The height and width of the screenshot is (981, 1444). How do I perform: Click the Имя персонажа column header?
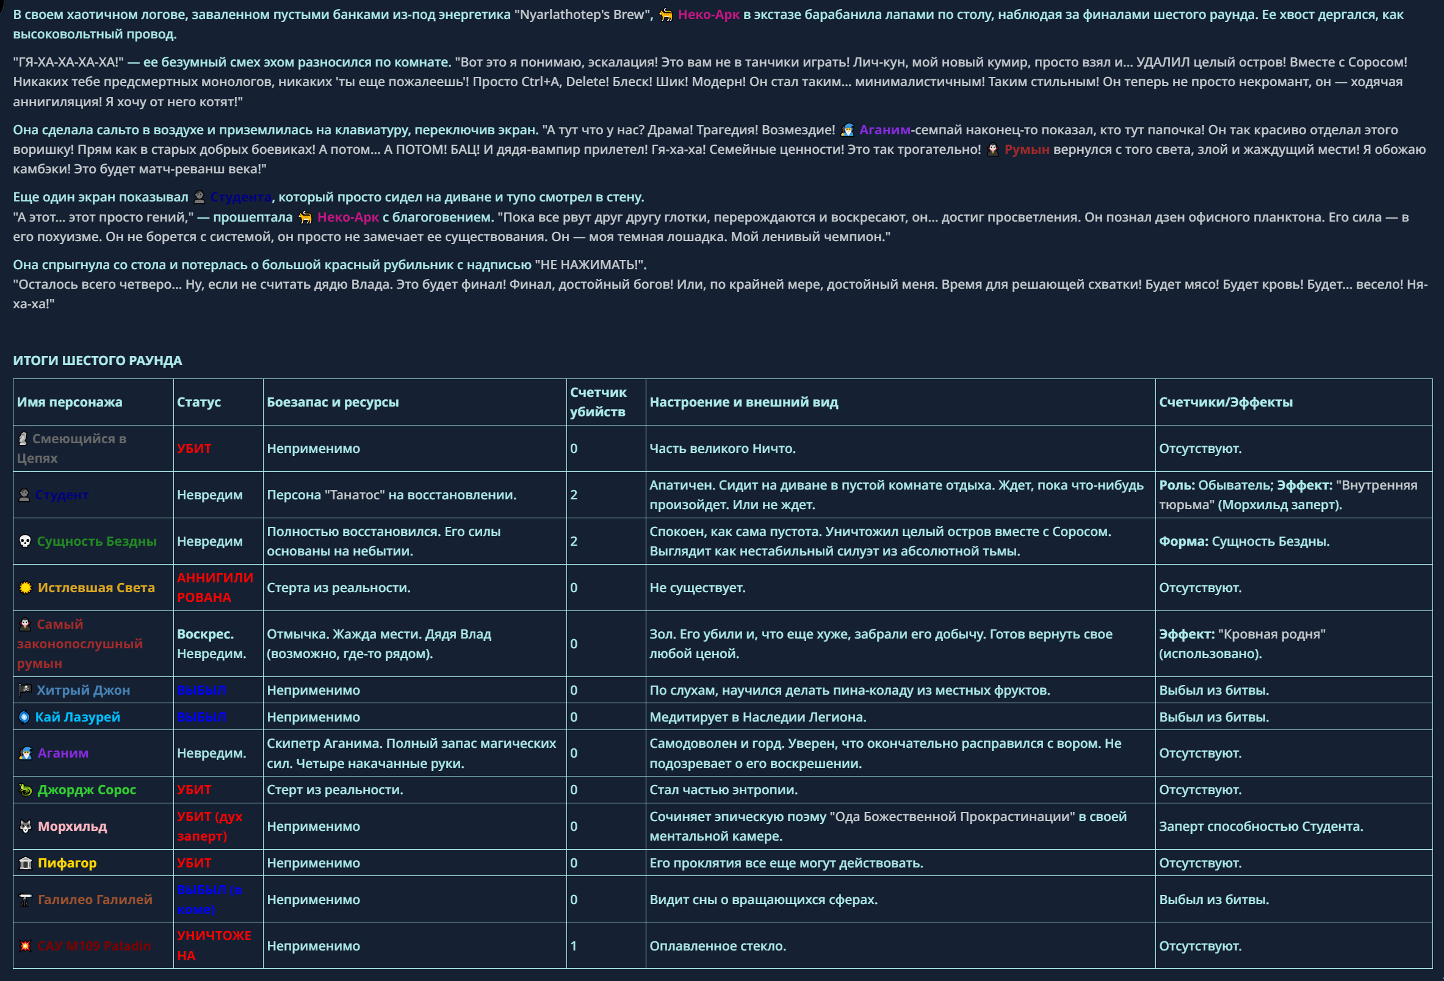coord(70,402)
